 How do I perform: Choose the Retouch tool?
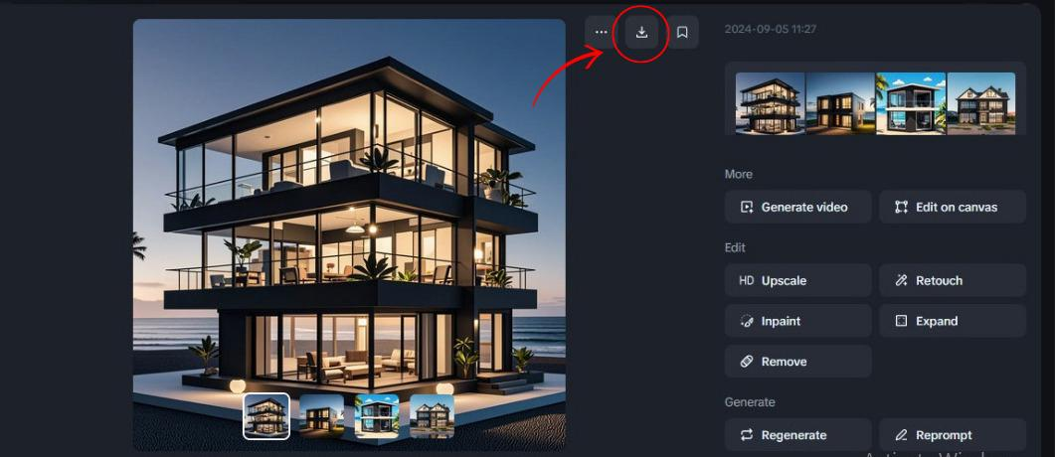tap(953, 281)
